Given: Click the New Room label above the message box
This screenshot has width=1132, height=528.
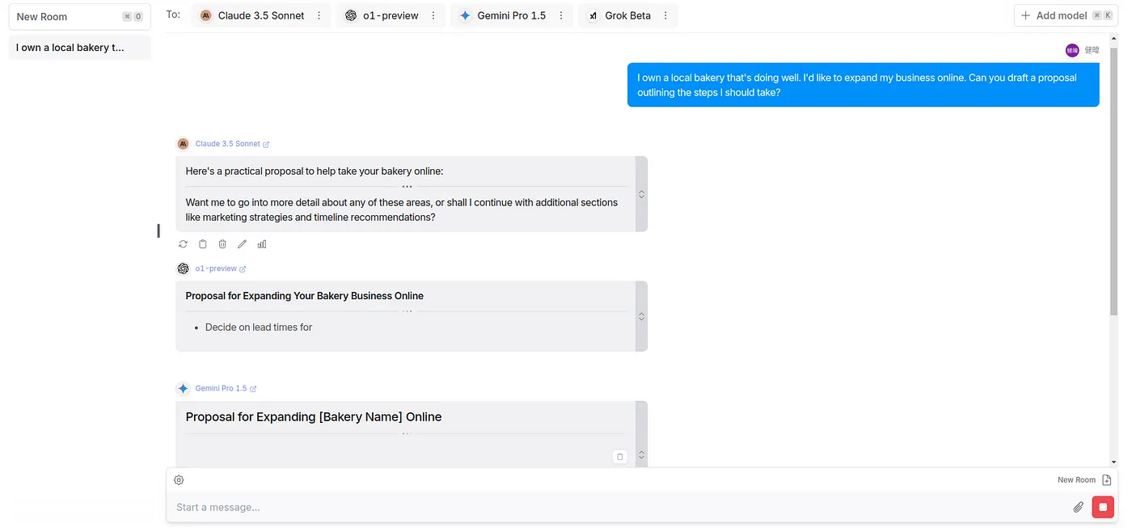Looking at the screenshot, I should 1076,480.
